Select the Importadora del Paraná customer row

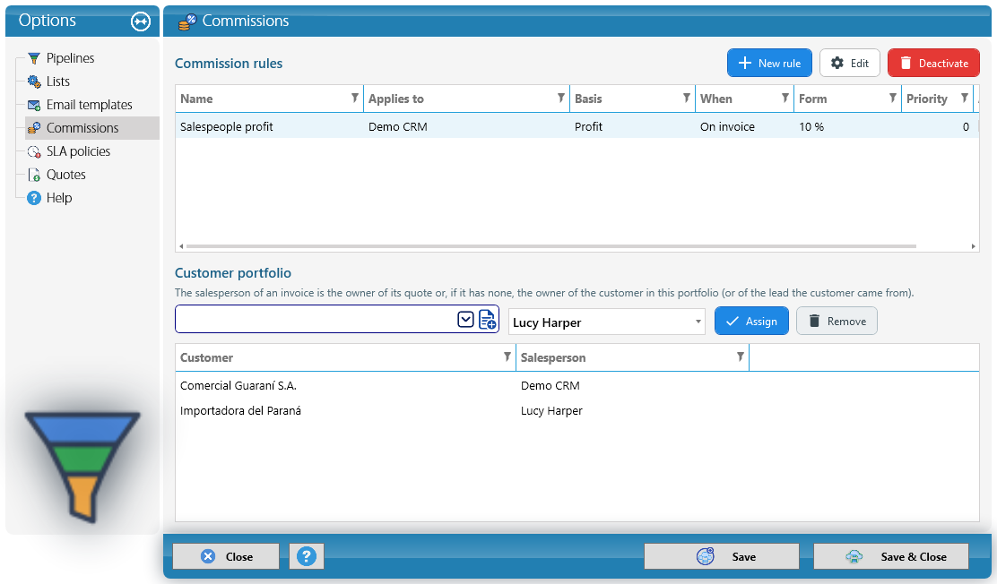(x=577, y=410)
